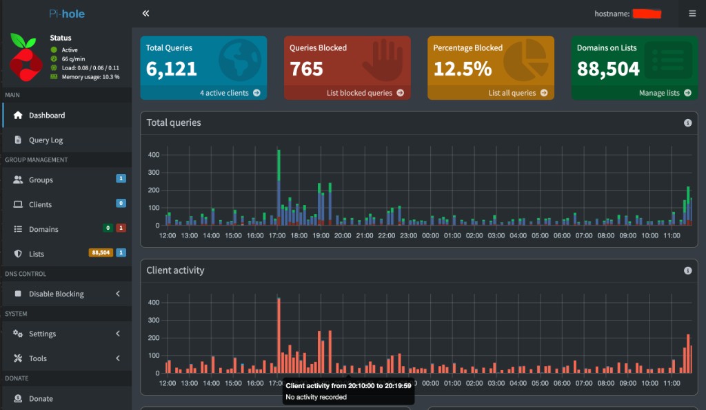This screenshot has width=706, height=410.
Task: Click arrow icon beside 4 active clients
Action: [256, 93]
